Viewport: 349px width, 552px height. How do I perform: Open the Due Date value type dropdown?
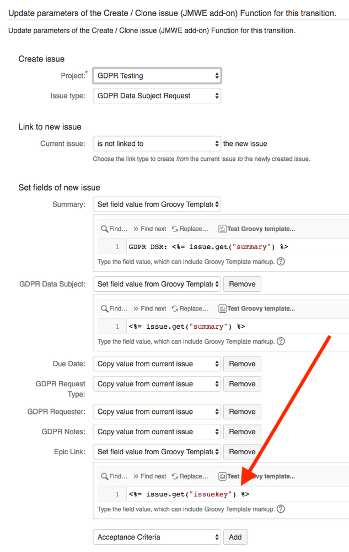pyautogui.click(x=157, y=364)
